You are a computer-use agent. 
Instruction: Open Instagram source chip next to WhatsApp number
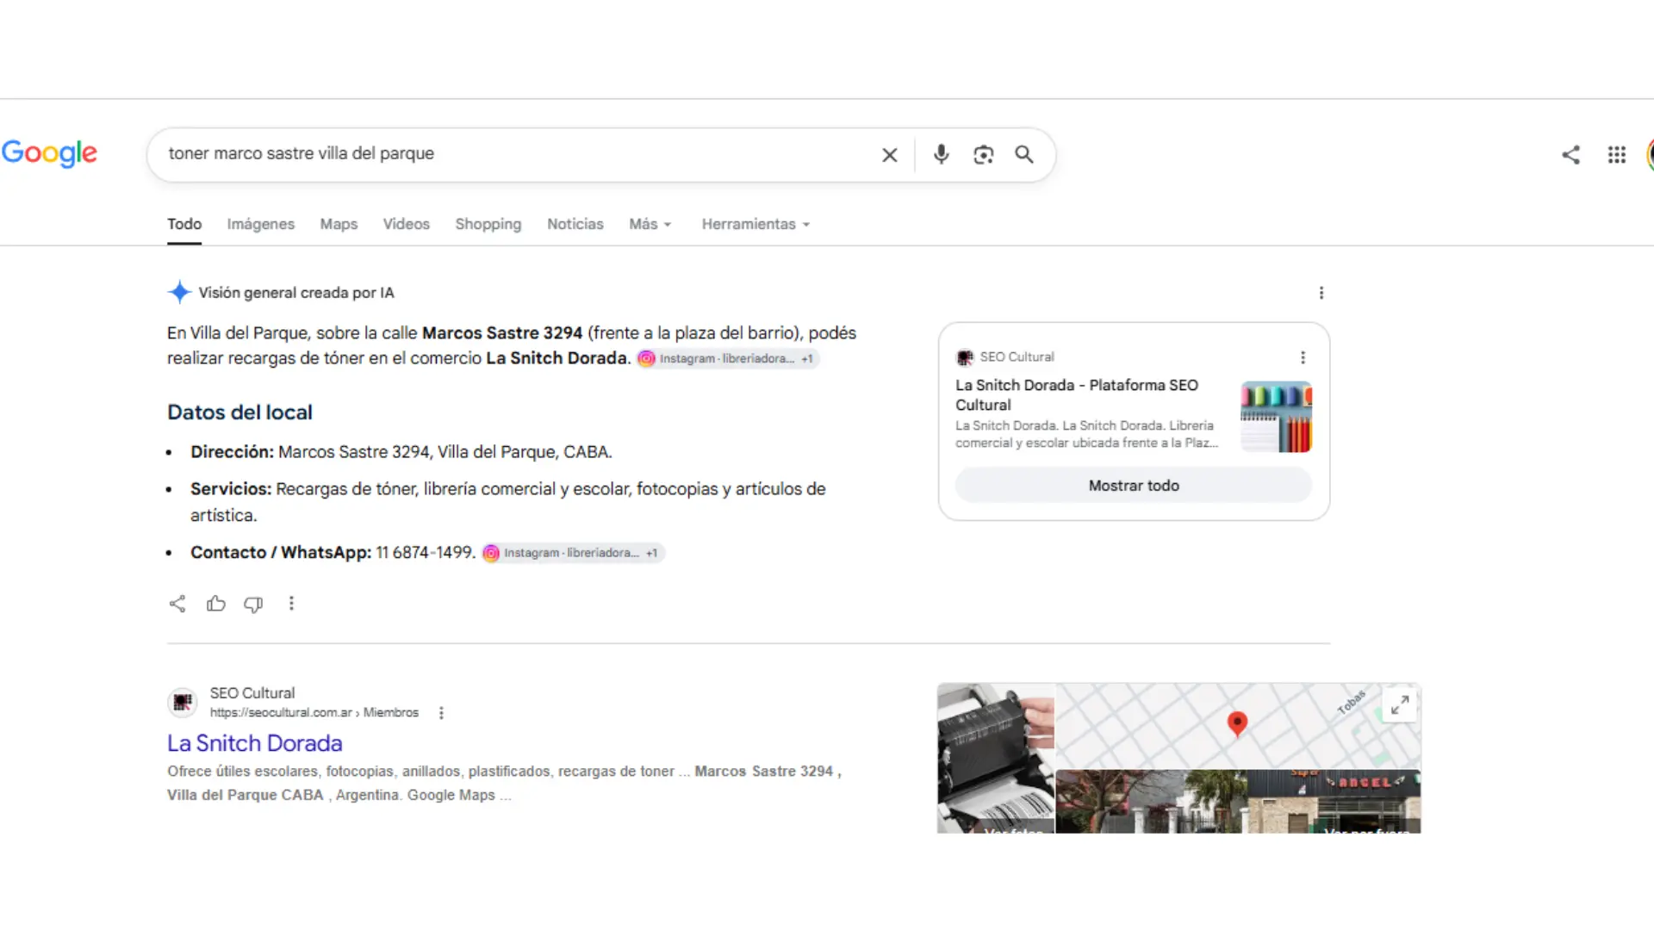tap(572, 553)
